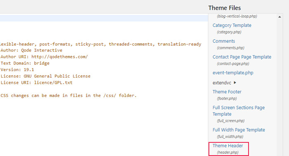This screenshot has width=289, height=156.
Task: Click the Author: Qode Interactive line
Action: pos(31,50)
